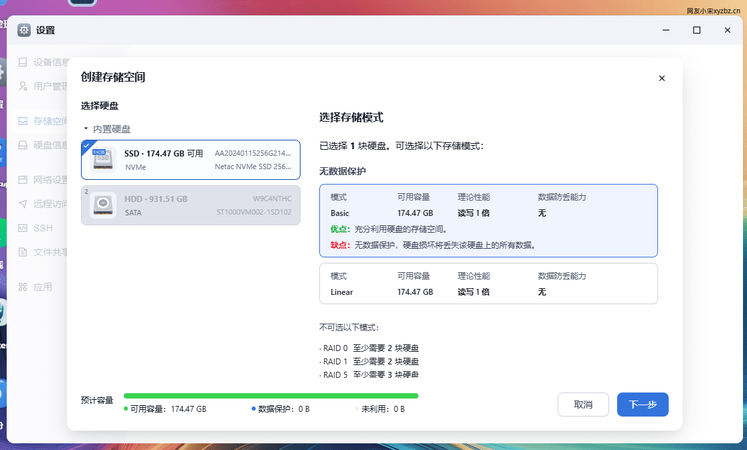Click the 可用容量：174.47 GB legend
The width and height of the screenshot is (747, 450).
coord(165,409)
